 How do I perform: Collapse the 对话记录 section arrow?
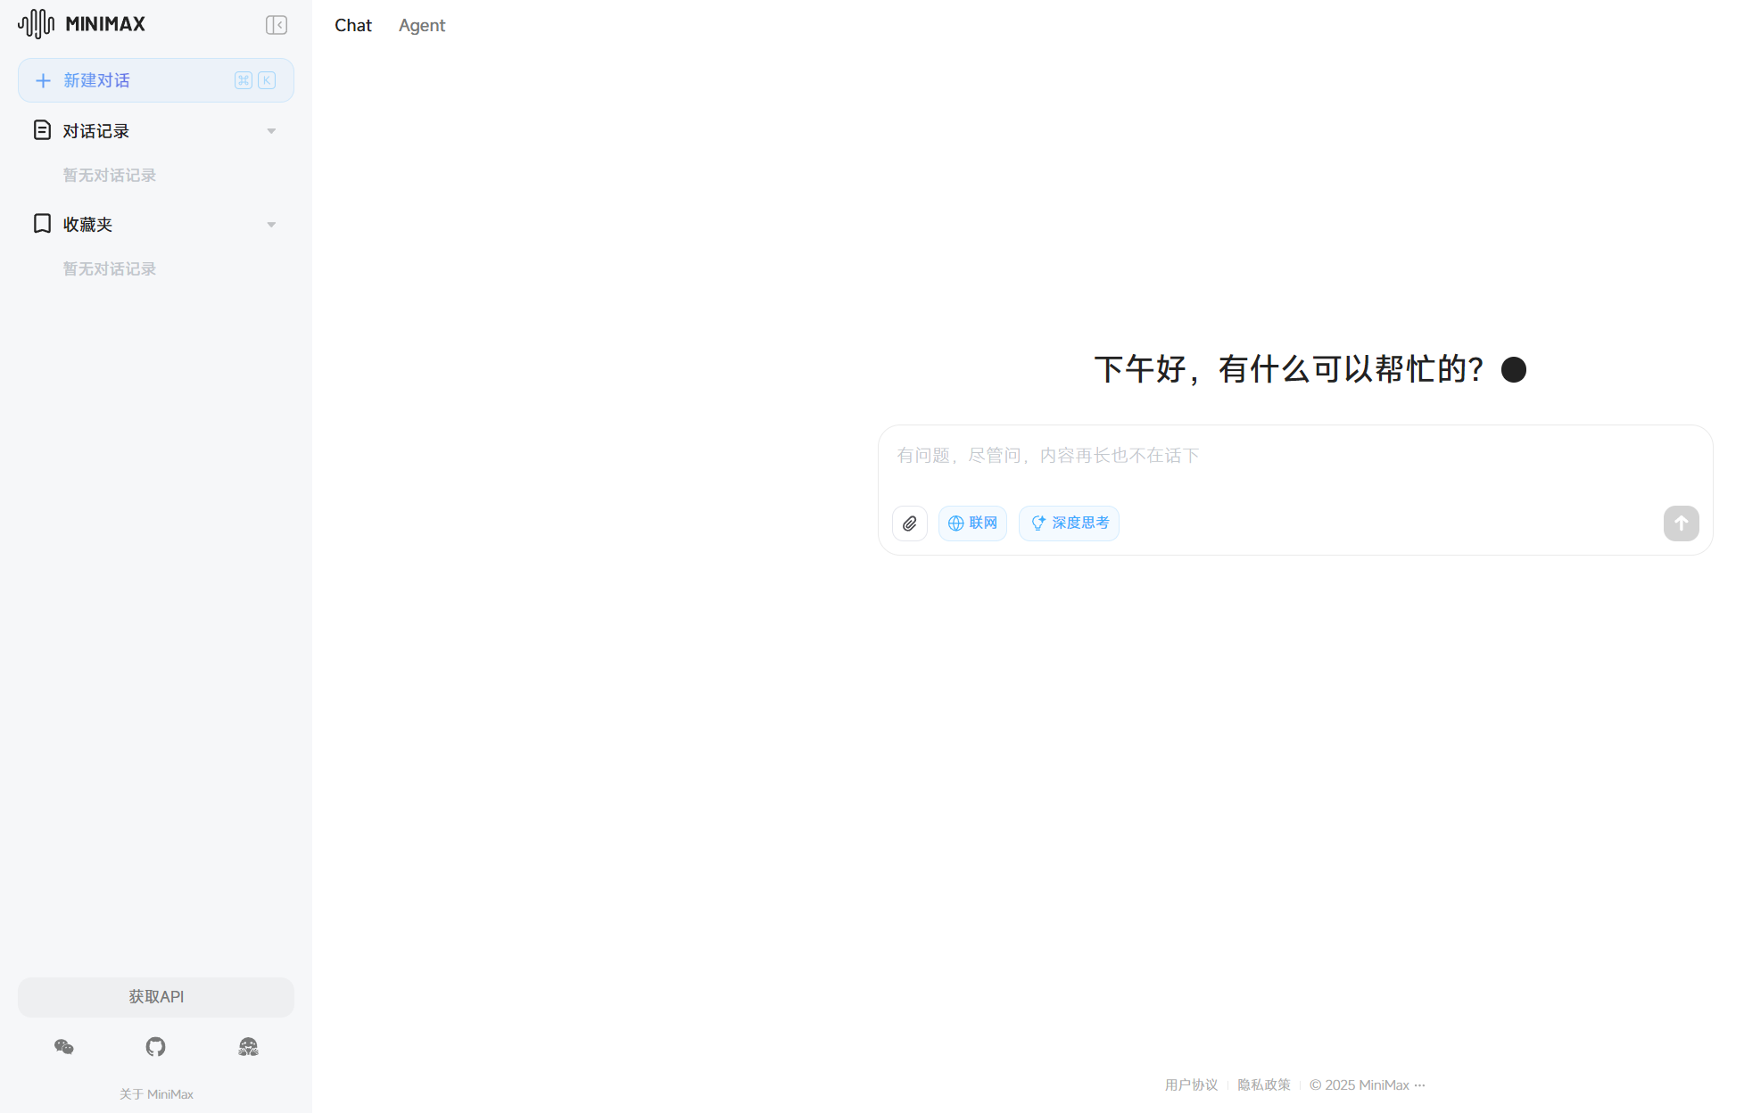coord(271,131)
